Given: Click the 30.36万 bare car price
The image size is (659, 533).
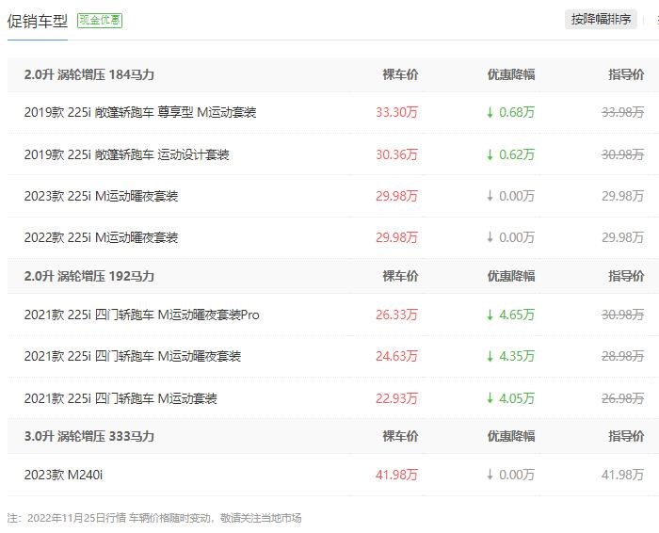Looking at the screenshot, I should click(396, 154).
